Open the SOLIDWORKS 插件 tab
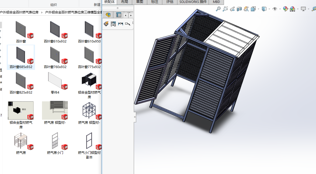Viewport: 316px width, 174px height. pos(193,2)
